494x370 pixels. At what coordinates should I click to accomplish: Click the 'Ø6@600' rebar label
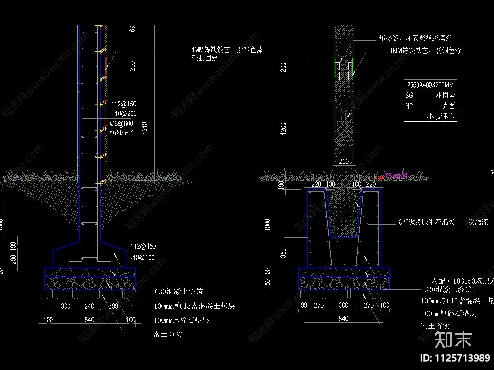pyautogui.click(x=122, y=124)
